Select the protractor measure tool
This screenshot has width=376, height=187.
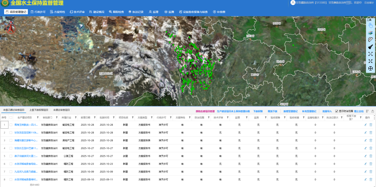[370, 40]
